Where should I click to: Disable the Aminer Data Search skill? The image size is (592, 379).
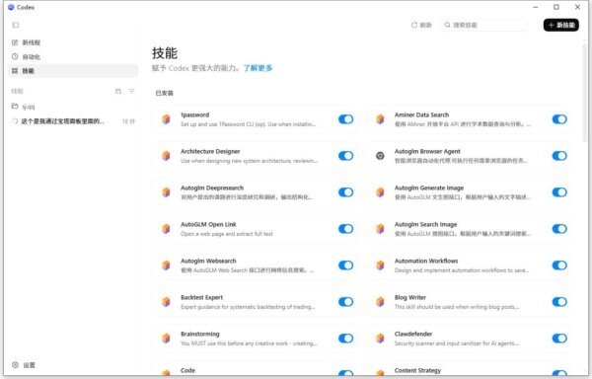(x=559, y=119)
